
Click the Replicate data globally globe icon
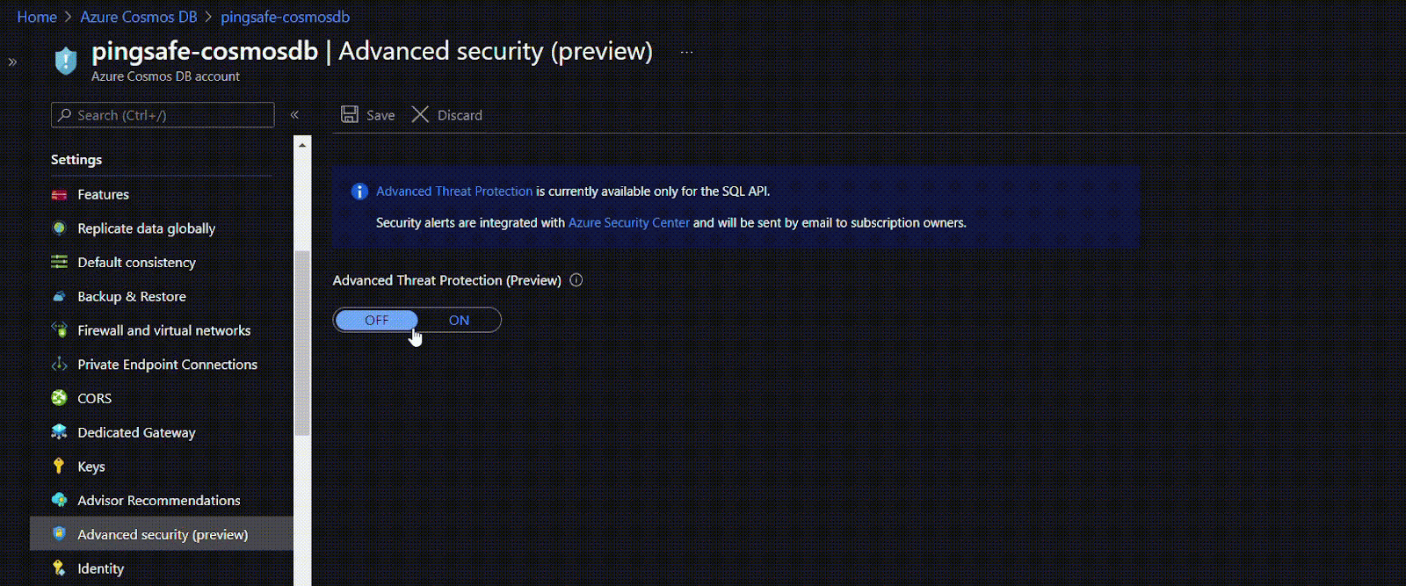pyautogui.click(x=59, y=228)
